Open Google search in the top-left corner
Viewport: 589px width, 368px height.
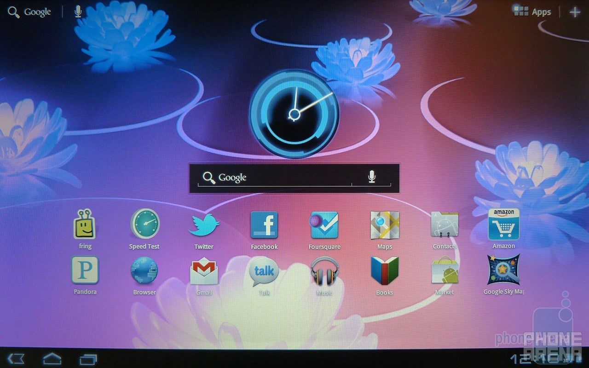(29, 12)
